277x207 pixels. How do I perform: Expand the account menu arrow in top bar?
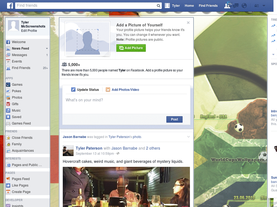264,6
